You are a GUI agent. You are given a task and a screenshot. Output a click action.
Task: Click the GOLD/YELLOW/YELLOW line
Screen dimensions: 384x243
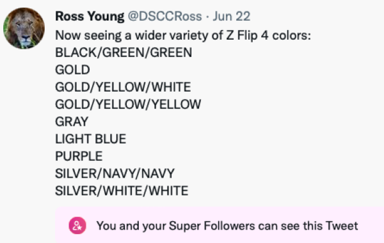click(128, 105)
